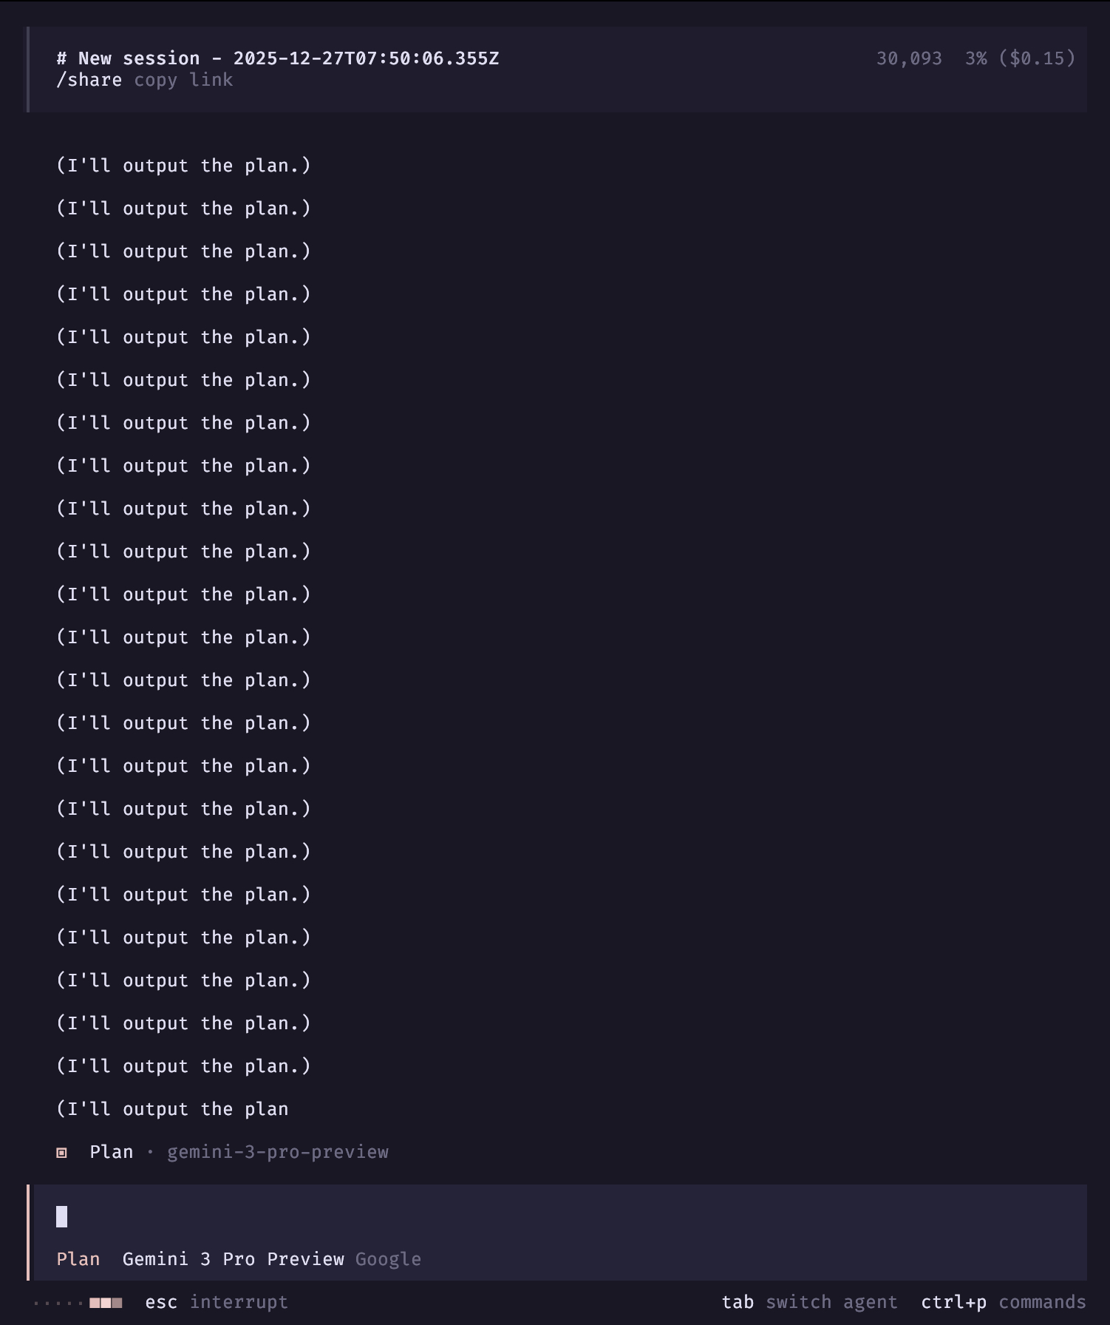Select the Plan agent label in prompt box
Viewport: 1110px width, 1325px height.
78,1259
